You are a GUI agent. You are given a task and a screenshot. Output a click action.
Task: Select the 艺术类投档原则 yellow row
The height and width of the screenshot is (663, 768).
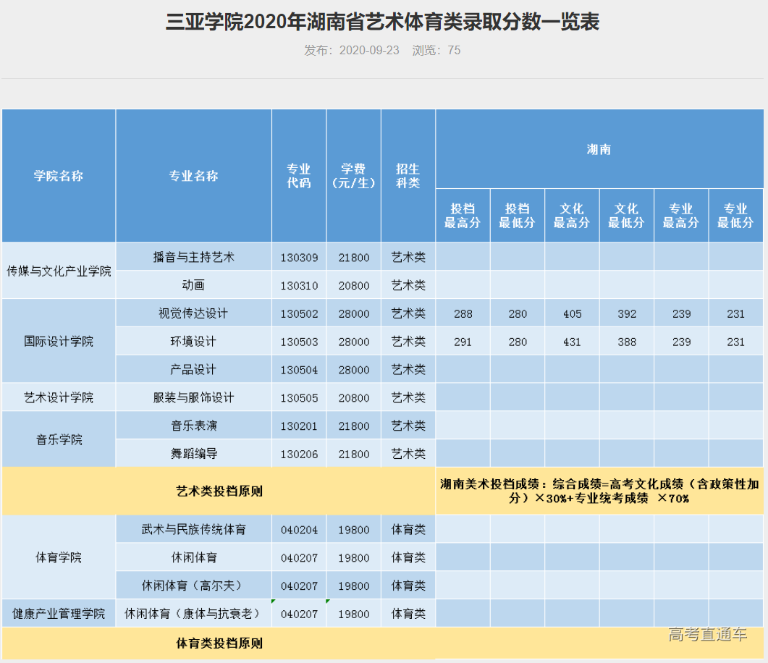pos(217,491)
